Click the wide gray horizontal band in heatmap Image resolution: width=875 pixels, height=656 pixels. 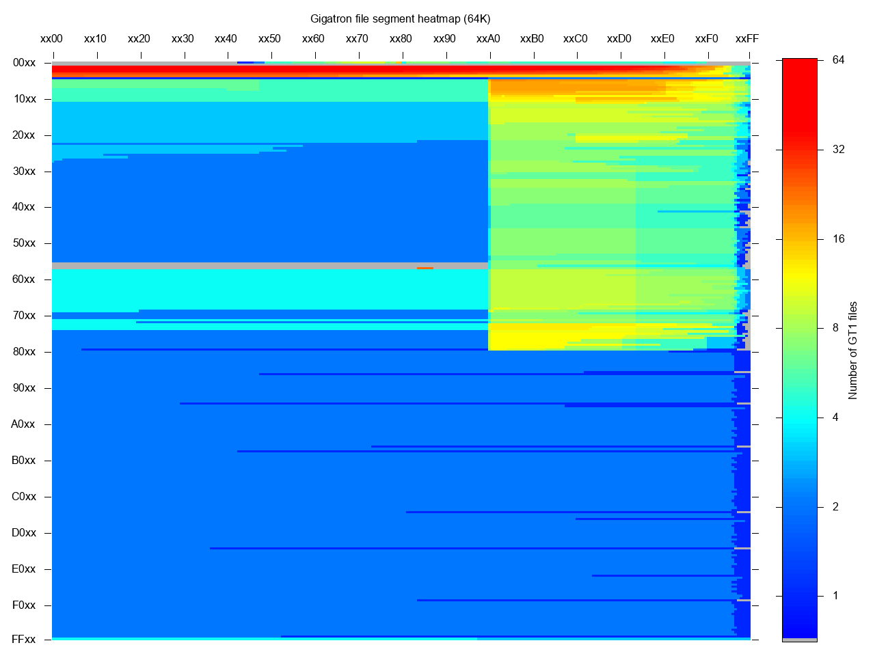pyautogui.click(x=269, y=265)
